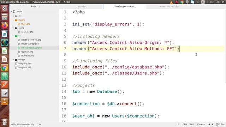Collapse the config folder

click(13, 28)
